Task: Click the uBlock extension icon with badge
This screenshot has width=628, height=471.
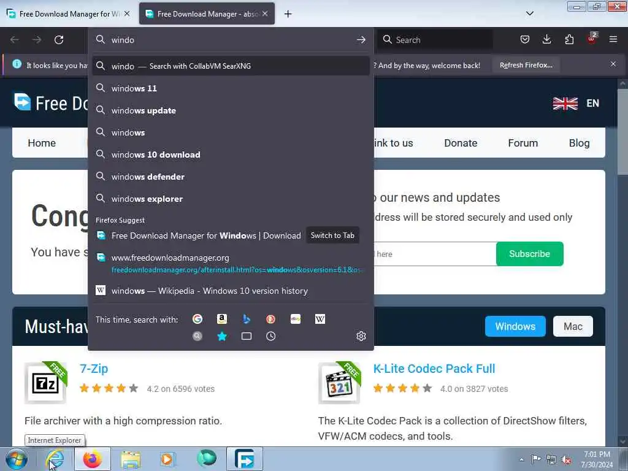Action: (592, 39)
